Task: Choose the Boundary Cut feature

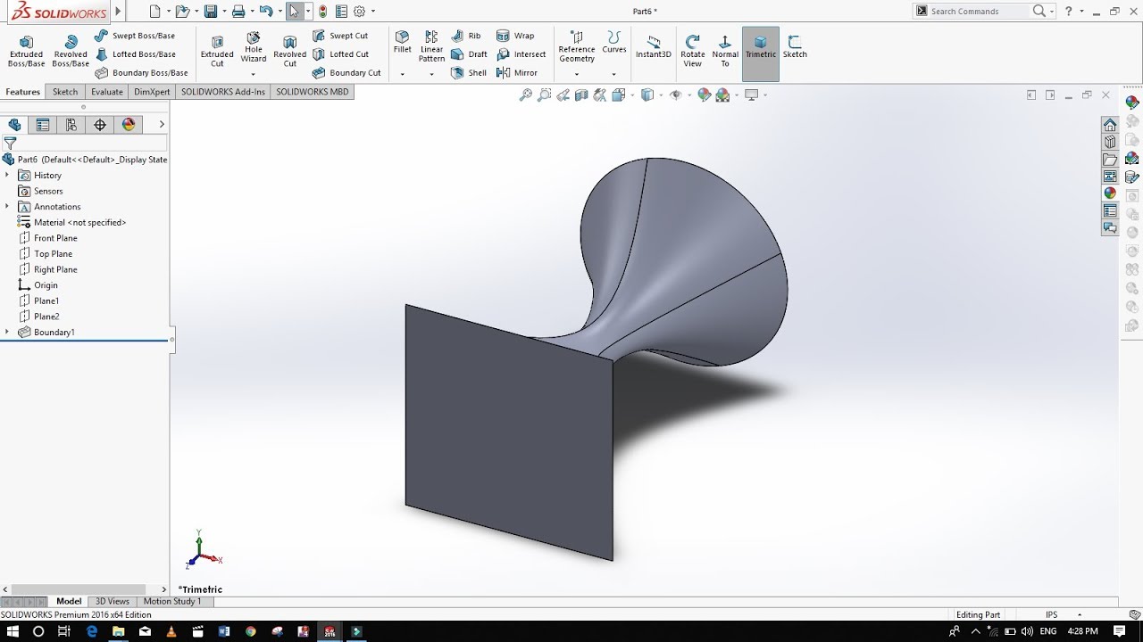Action: (346, 73)
